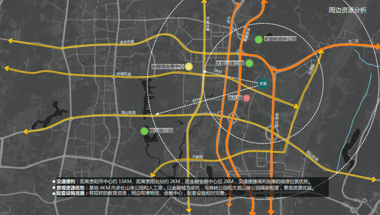Click the 金融城会展中心 text label

coord(168,66)
